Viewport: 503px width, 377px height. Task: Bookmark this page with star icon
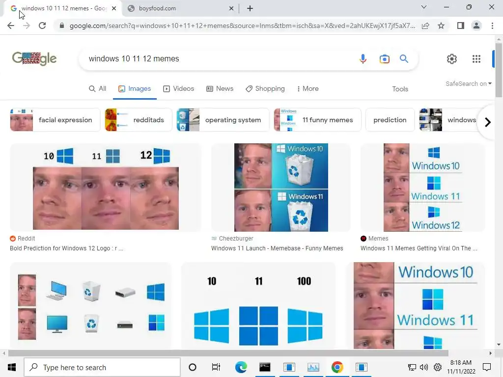tap(441, 26)
